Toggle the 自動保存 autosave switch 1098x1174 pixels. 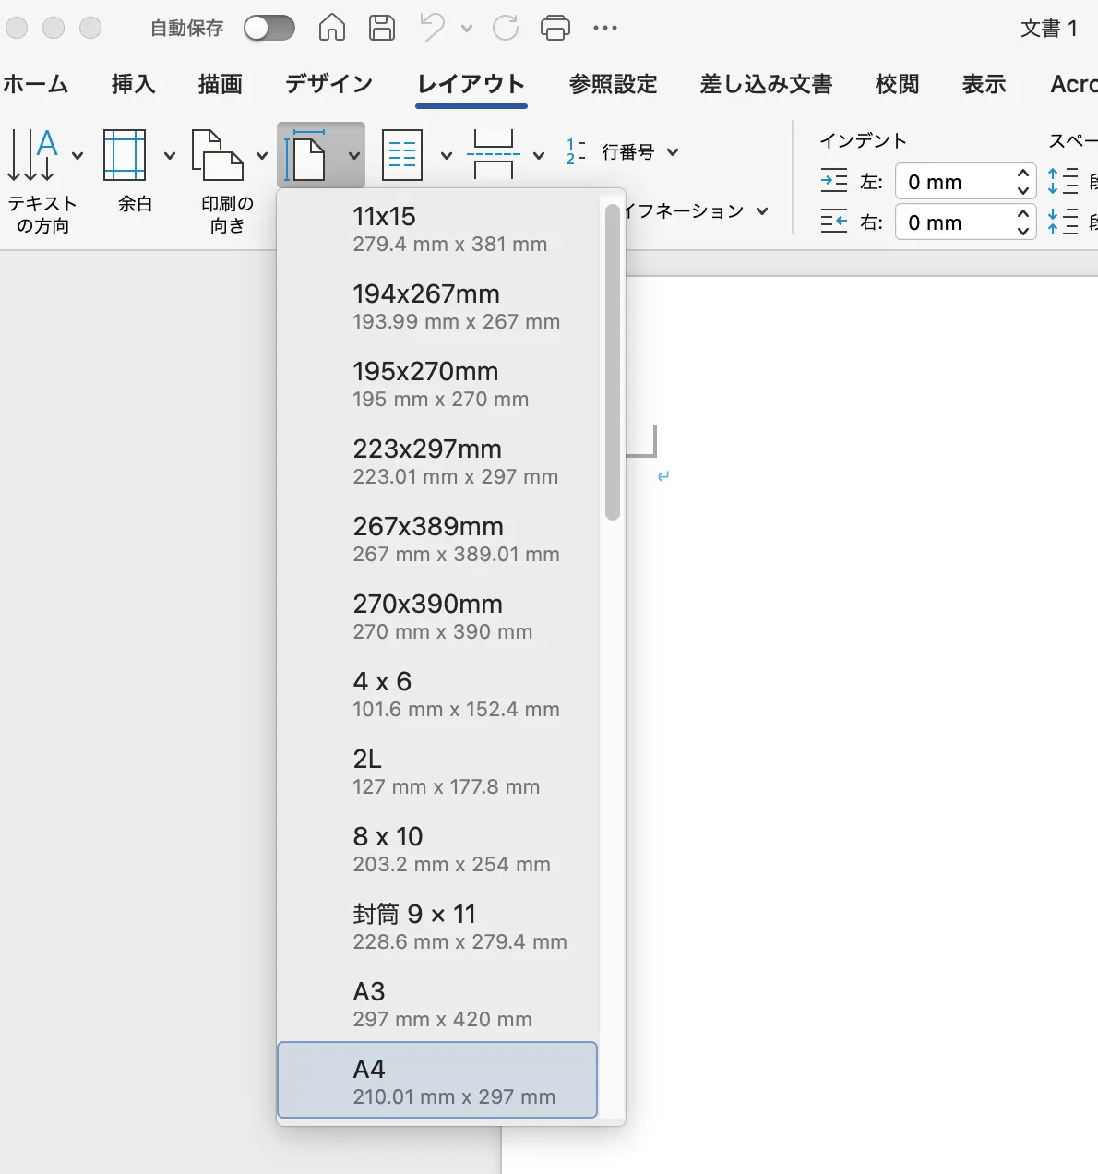click(269, 28)
